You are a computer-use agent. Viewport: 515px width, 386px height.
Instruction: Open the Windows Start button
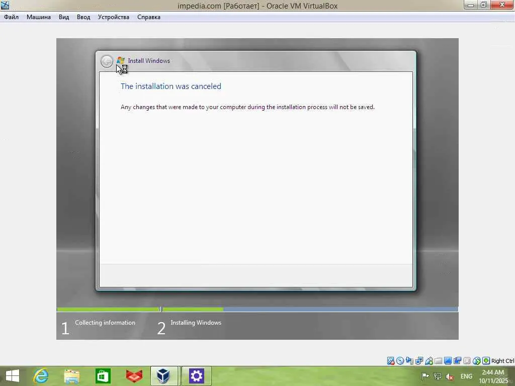13,376
